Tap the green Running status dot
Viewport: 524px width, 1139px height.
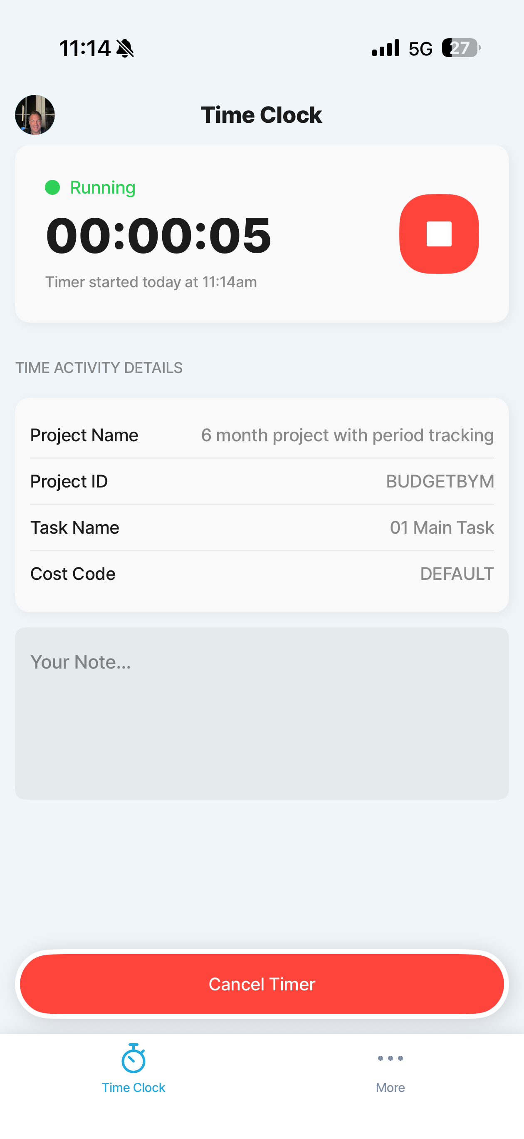52,187
